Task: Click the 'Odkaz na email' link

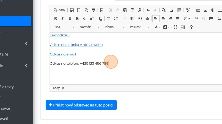Action: 63,54
